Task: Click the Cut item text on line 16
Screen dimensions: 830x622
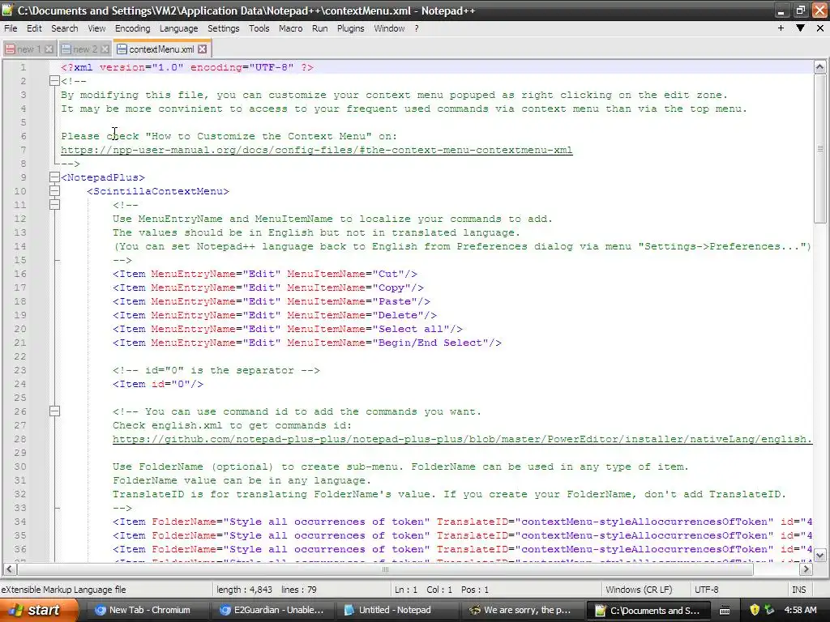Action: [265, 274]
